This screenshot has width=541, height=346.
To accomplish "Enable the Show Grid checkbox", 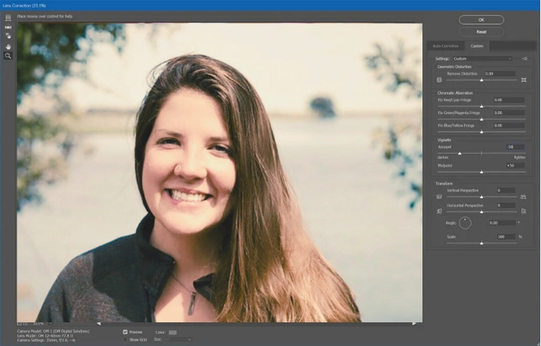I will click(126, 340).
